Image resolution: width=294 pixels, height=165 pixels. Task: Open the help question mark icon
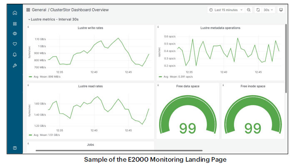point(15,148)
